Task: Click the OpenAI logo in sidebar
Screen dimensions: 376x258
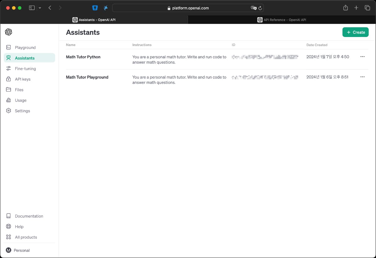Action: [x=8, y=32]
